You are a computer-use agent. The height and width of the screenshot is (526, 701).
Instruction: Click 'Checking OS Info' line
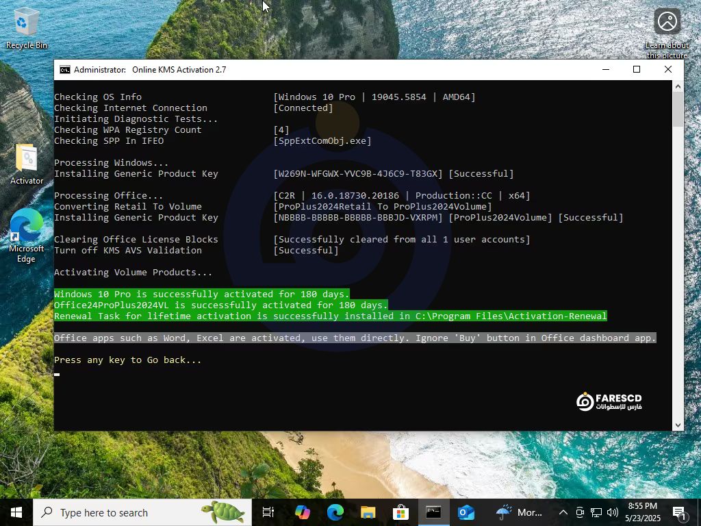(98, 97)
